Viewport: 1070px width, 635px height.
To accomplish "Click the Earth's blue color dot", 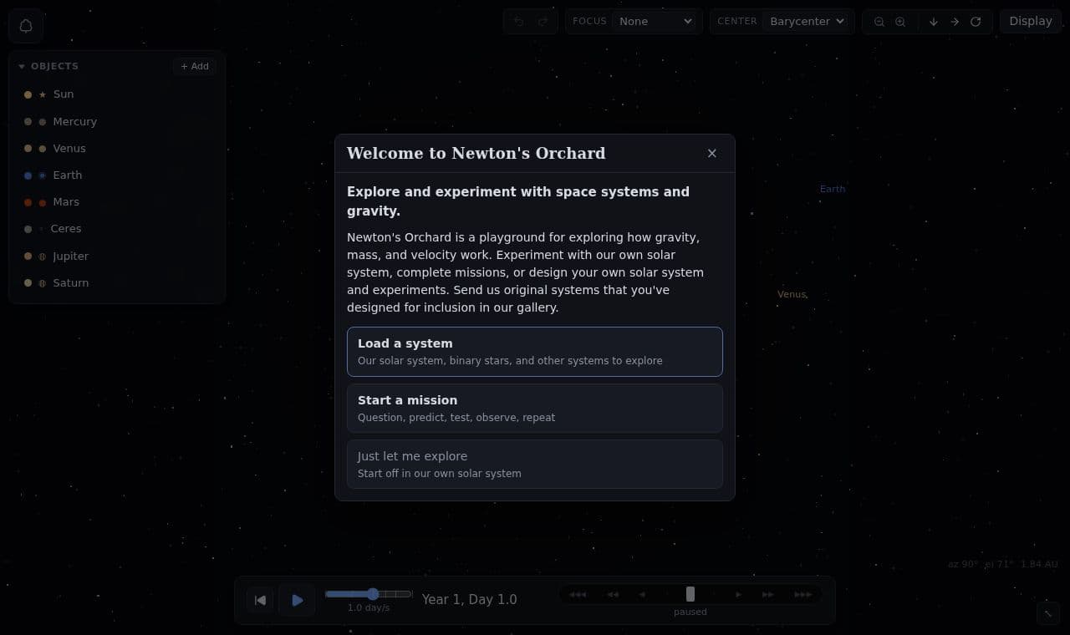I will 28,175.
